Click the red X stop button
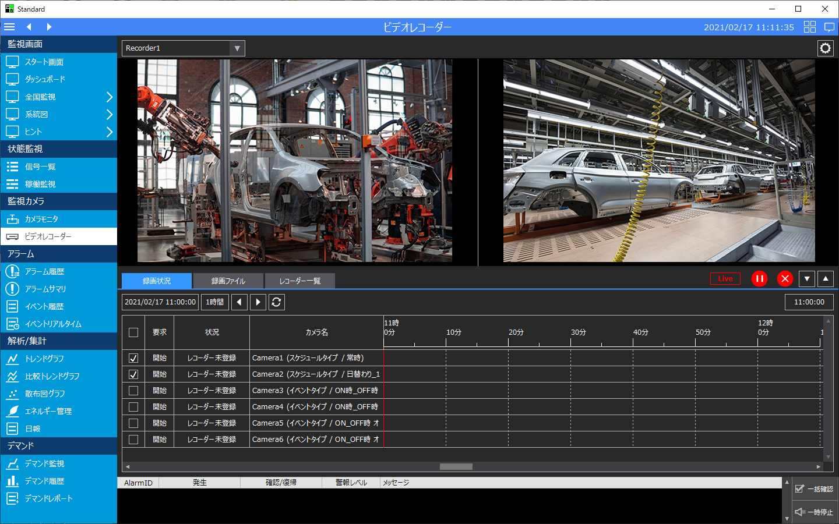This screenshot has width=839, height=524. click(x=785, y=279)
